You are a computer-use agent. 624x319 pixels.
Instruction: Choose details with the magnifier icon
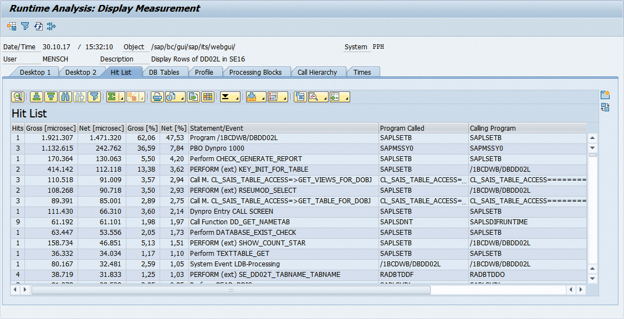17,96
